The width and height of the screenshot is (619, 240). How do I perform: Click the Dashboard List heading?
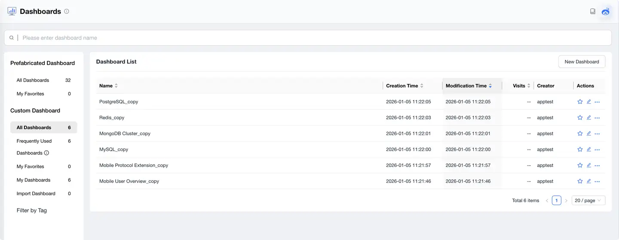[116, 62]
